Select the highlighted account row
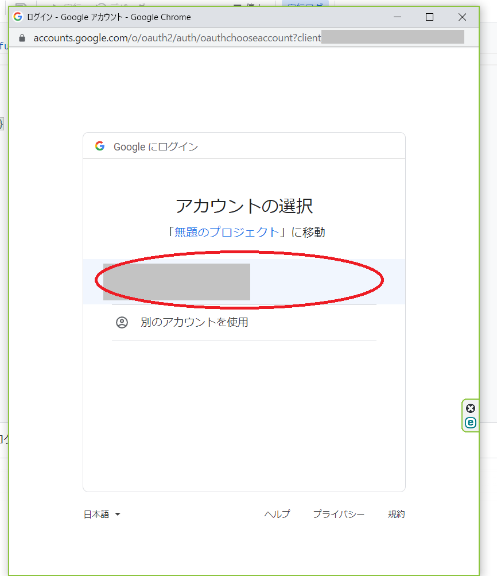Viewport: 497px width, 576px height. pyautogui.click(x=244, y=281)
